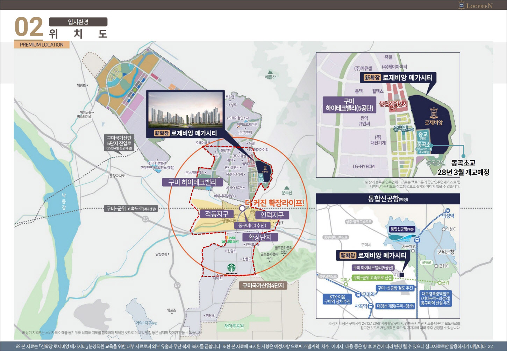This screenshot has height=351, width=507.
Task: Click the 구미역 train station icon
Action: (x=358, y=294)
